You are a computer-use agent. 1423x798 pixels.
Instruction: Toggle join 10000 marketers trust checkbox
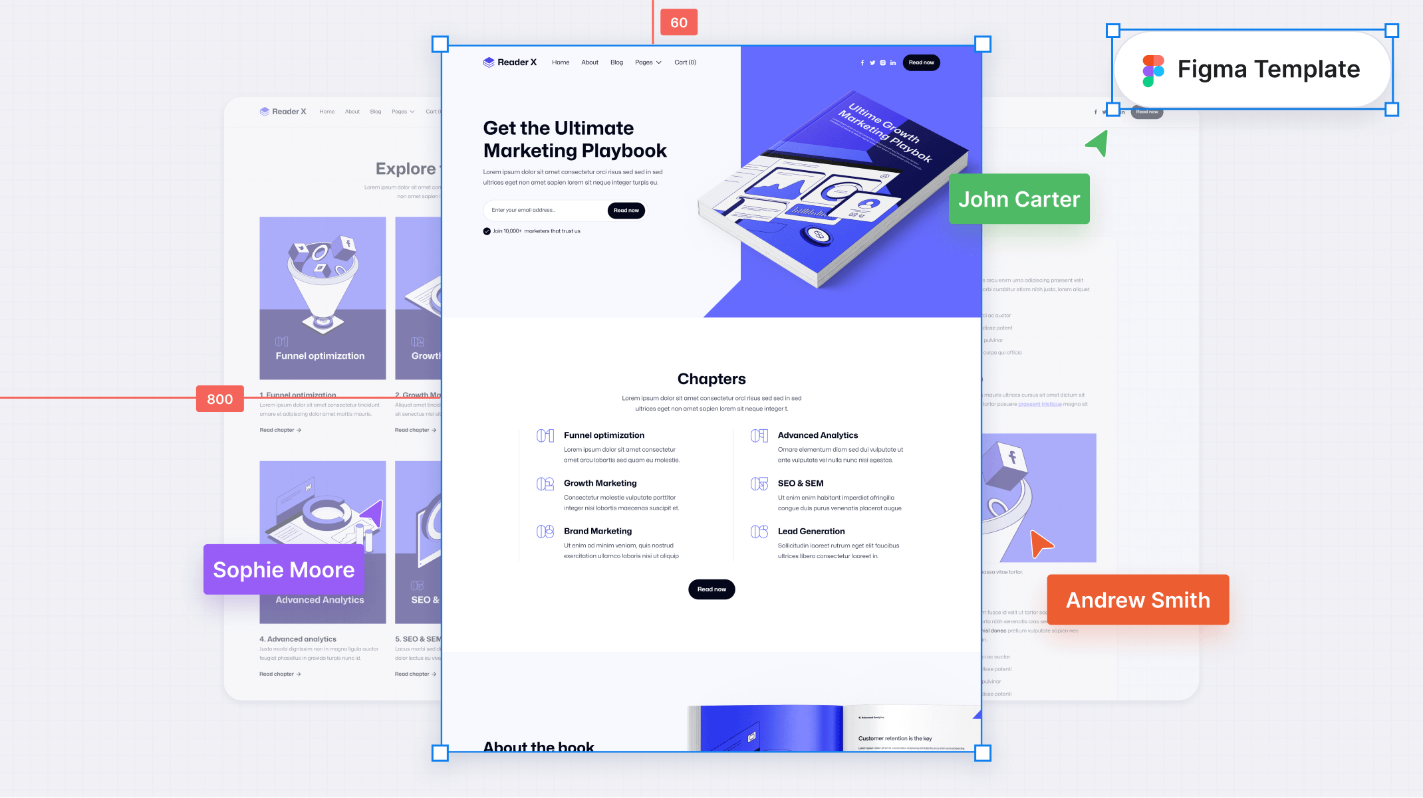[x=485, y=231]
